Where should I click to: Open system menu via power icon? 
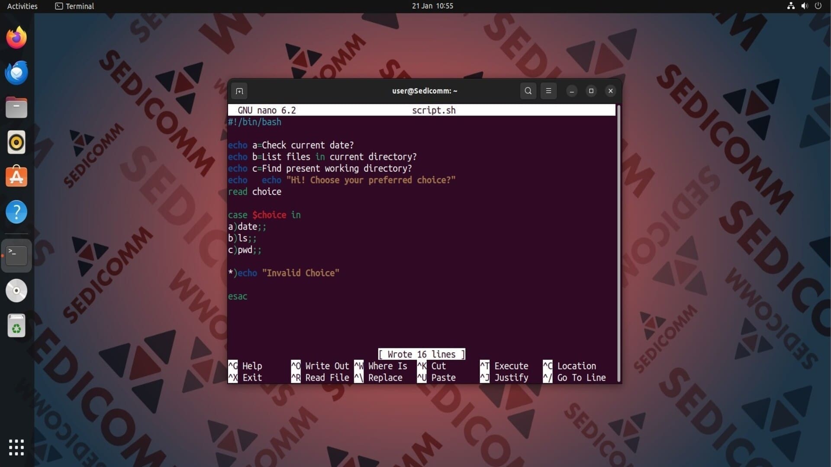(818, 6)
